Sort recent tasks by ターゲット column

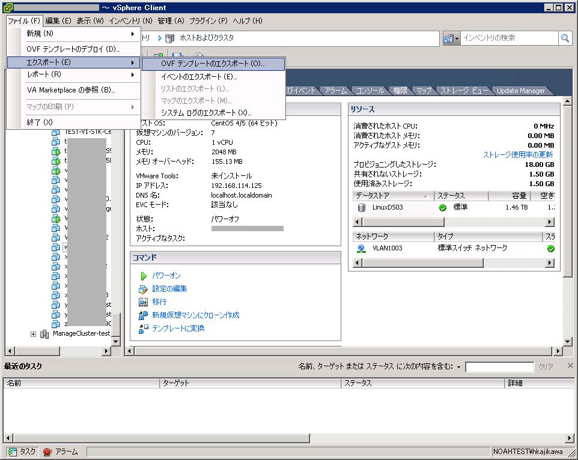(250, 383)
